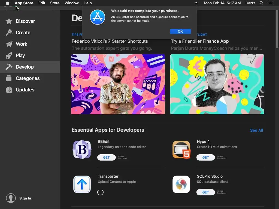
Task: Click the App Store icon in the dialog
Action: 98,17
